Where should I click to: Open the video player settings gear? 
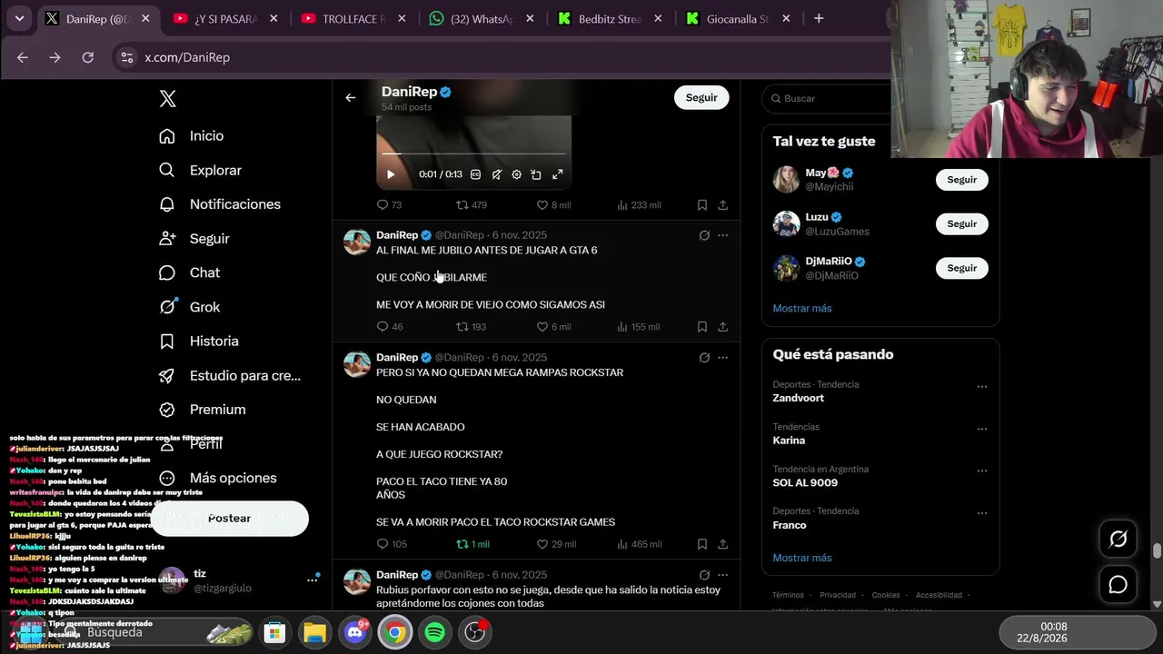click(516, 174)
